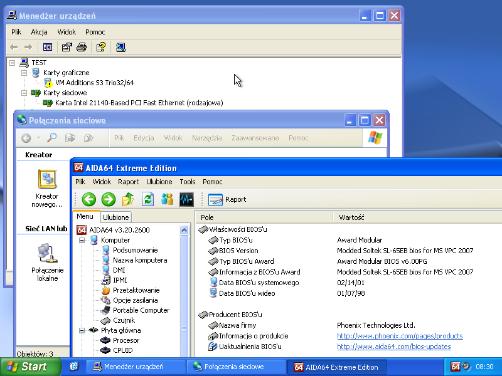Click AIDA64 tray icon in system tray

point(455,367)
